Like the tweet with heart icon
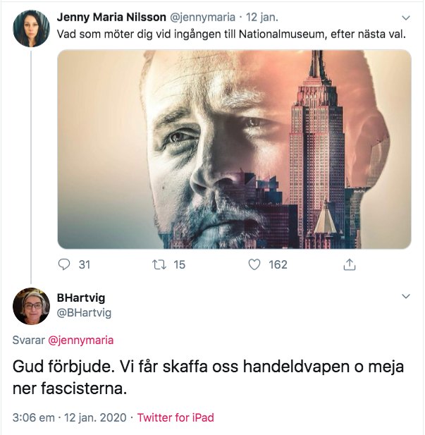The width and height of the screenshot is (425, 435). point(257,265)
